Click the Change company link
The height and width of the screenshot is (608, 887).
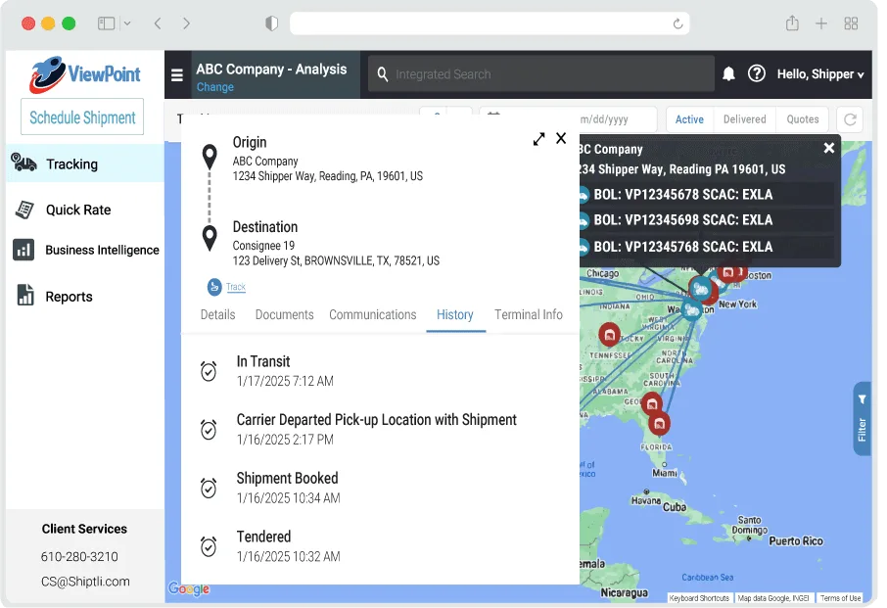(215, 87)
